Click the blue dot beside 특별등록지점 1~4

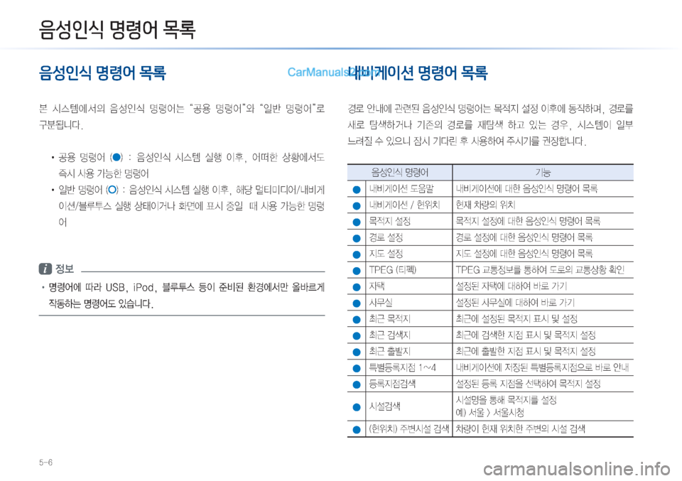[x=357, y=368]
